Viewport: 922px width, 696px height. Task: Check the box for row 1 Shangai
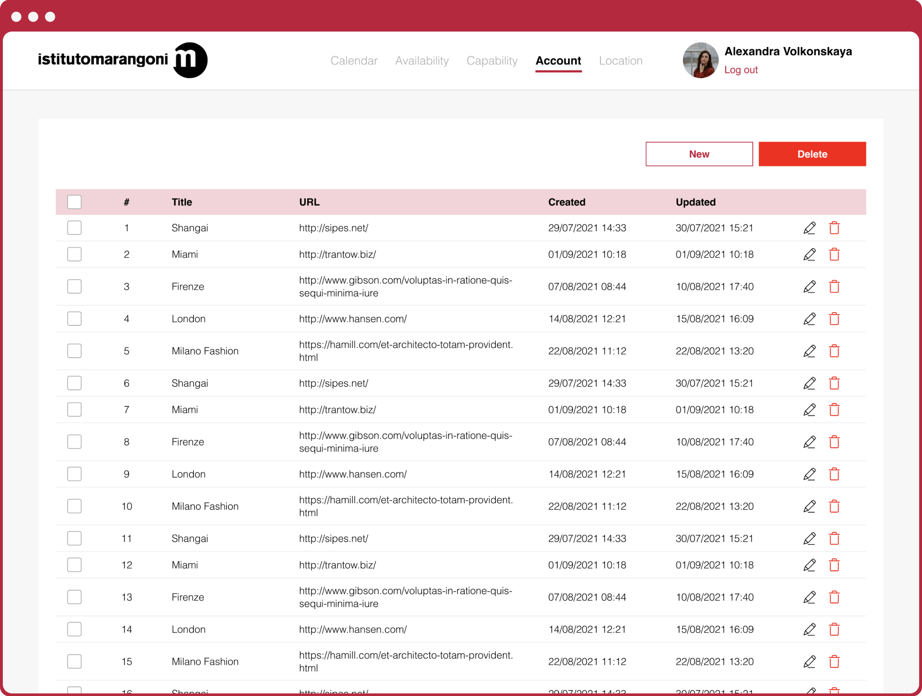[74, 228]
